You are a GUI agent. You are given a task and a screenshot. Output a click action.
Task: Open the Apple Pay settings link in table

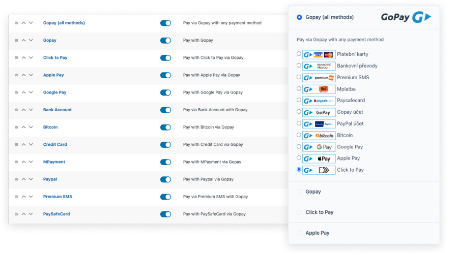pos(53,75)
